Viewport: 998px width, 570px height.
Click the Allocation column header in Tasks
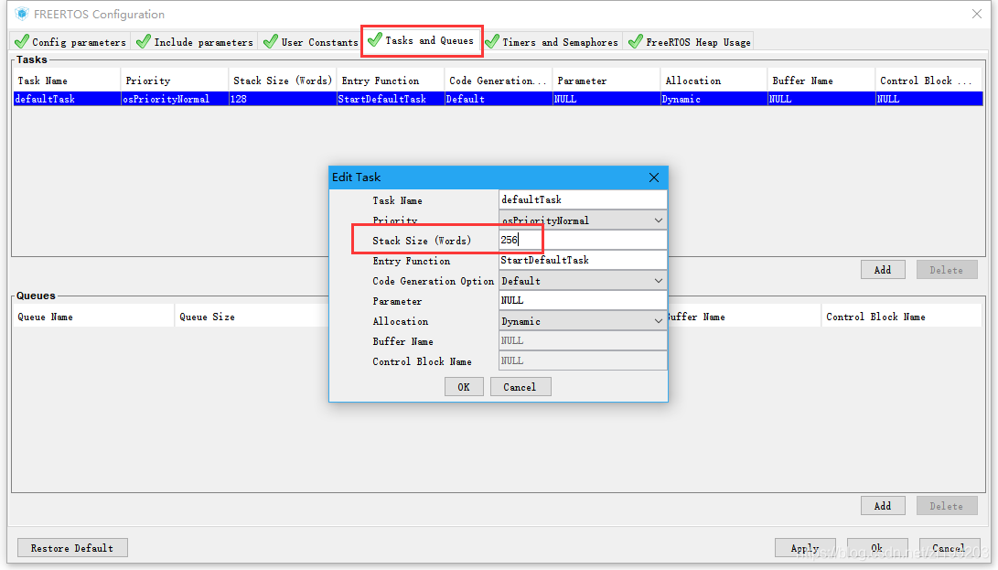pos(714,81)
